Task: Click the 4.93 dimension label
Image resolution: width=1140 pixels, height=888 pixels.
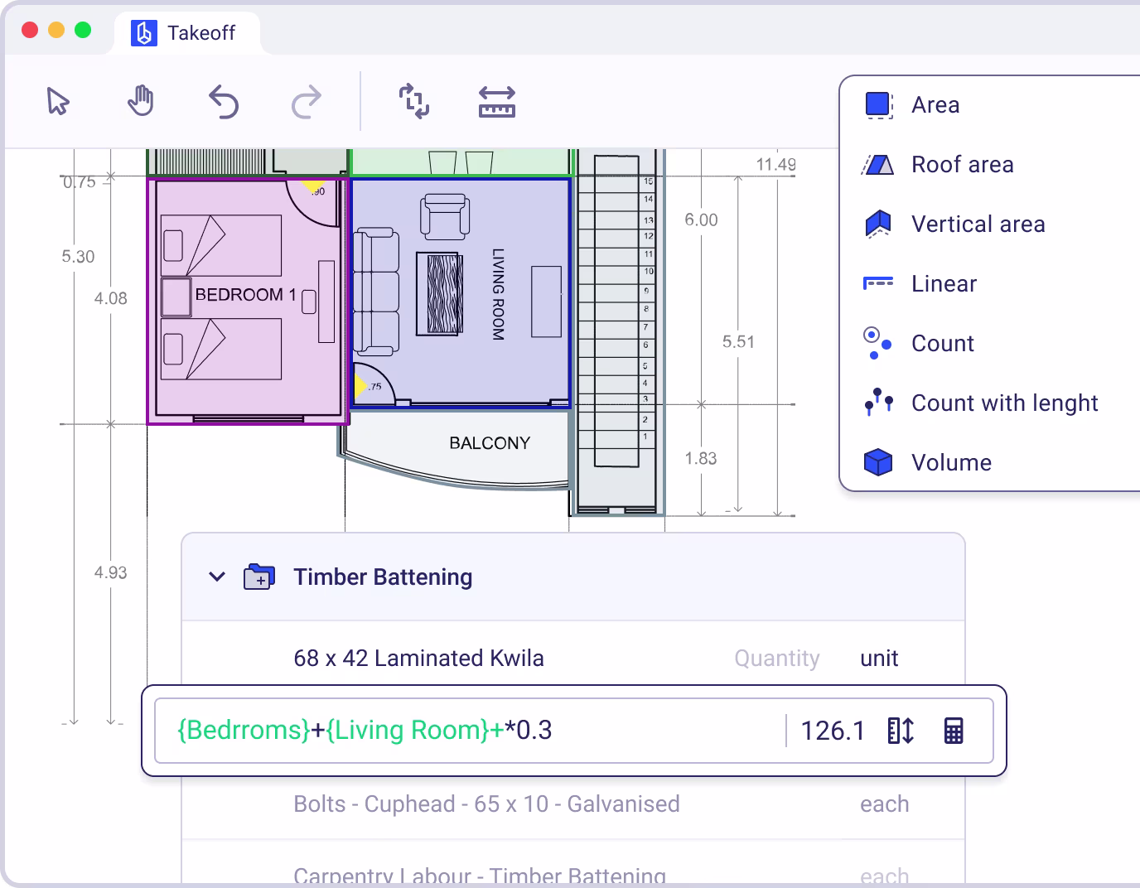Action: coord(110,573)
